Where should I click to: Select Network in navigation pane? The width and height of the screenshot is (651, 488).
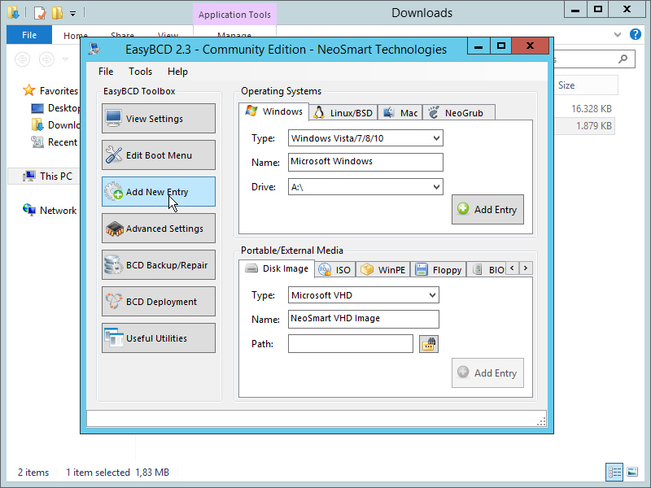tap(50, 211)
